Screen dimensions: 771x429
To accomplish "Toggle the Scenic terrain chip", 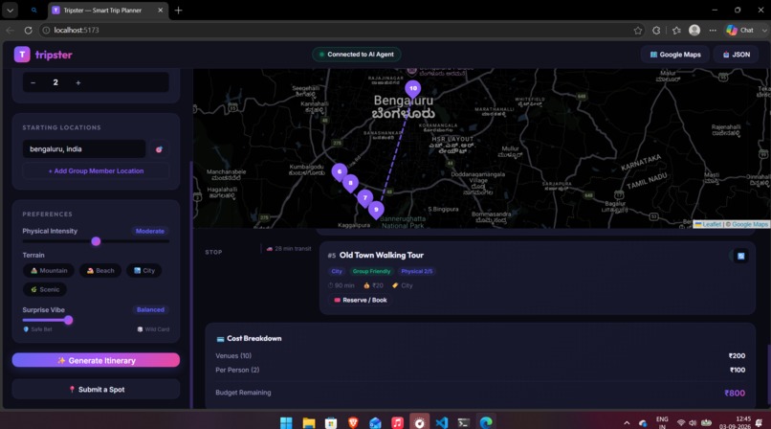I will pos(45,289).
